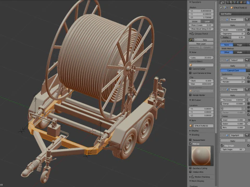Image resolution: width=250 pixels, height=187 pixels.
Task: Collapse the Transform panel
Action: pos(190,2)
